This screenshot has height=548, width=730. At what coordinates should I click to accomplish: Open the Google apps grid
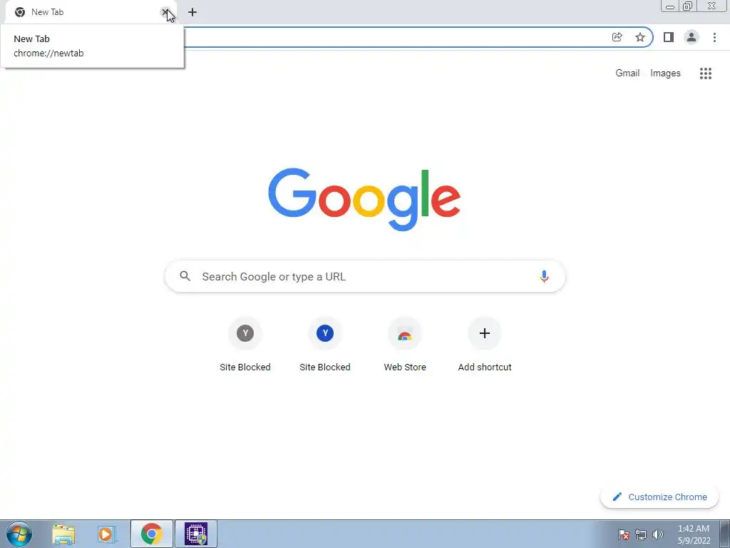coord(706,73)
